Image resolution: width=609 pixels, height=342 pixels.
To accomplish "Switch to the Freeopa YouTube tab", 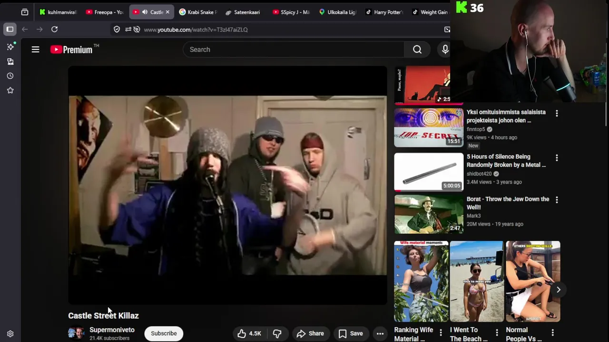I will tap(105, 12).
